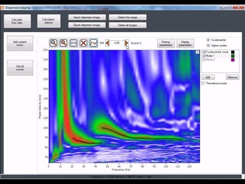Image resolution: width=245 pixels, height=184 pixels.
Task: Click the Frequency (Hz) axis label
Action: coord(121,170)
